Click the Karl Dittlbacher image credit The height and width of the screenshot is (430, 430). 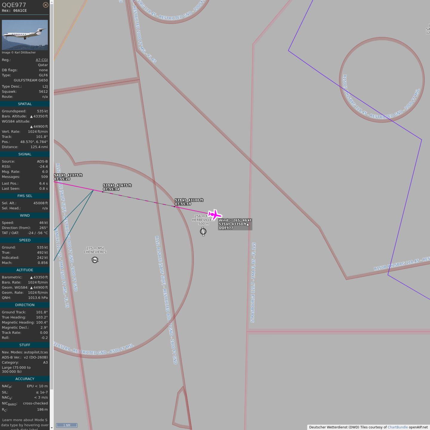coord(19,53)
